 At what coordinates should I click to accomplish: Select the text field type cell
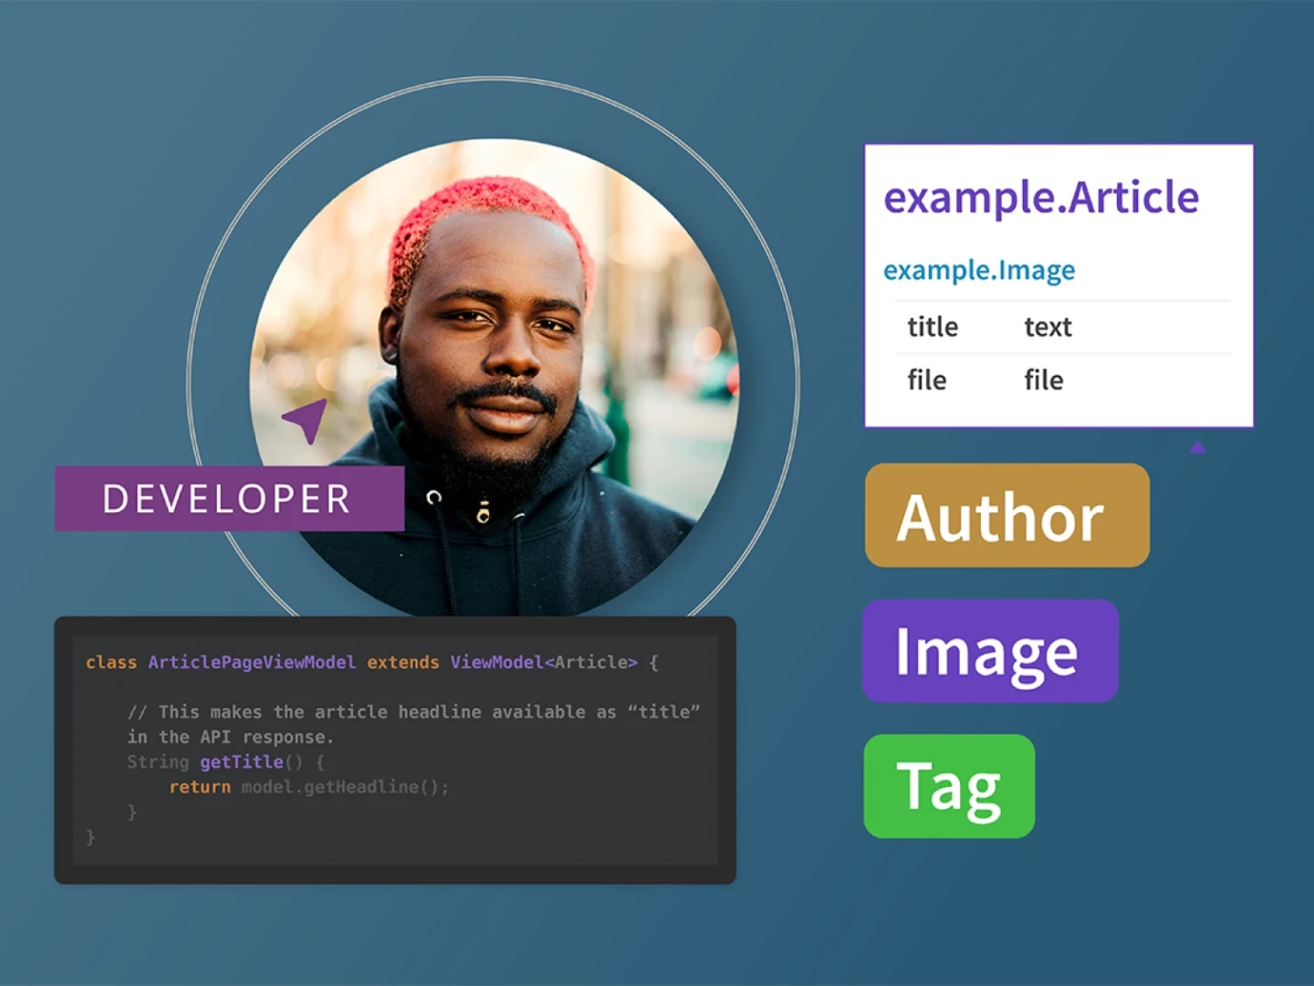pos(1048,327)
